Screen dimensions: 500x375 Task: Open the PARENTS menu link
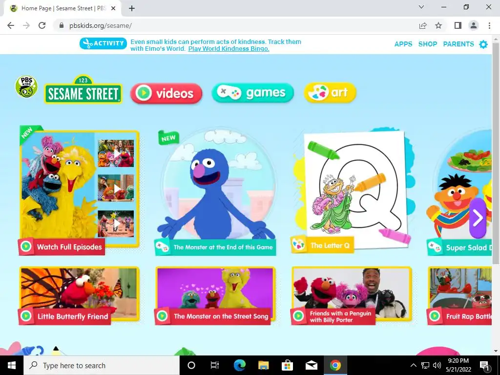point(458,44)
